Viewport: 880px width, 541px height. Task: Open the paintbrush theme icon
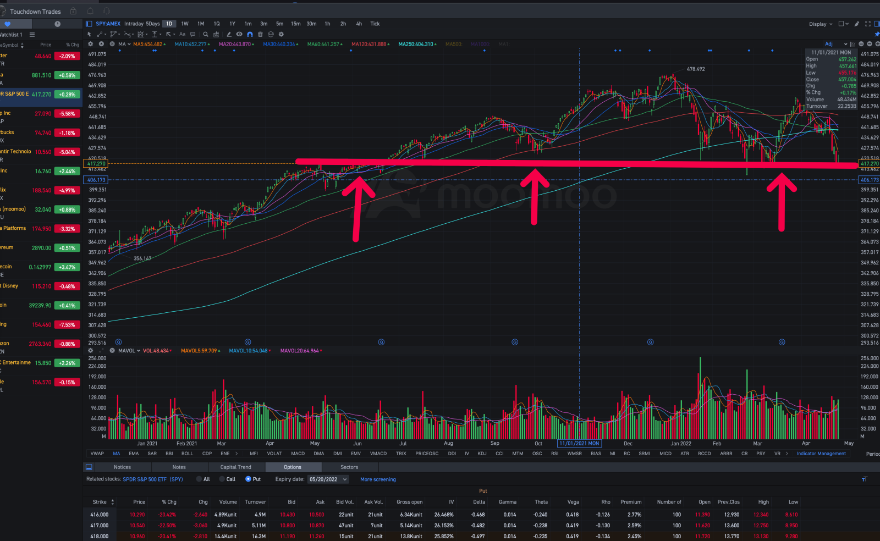(857, 24)
